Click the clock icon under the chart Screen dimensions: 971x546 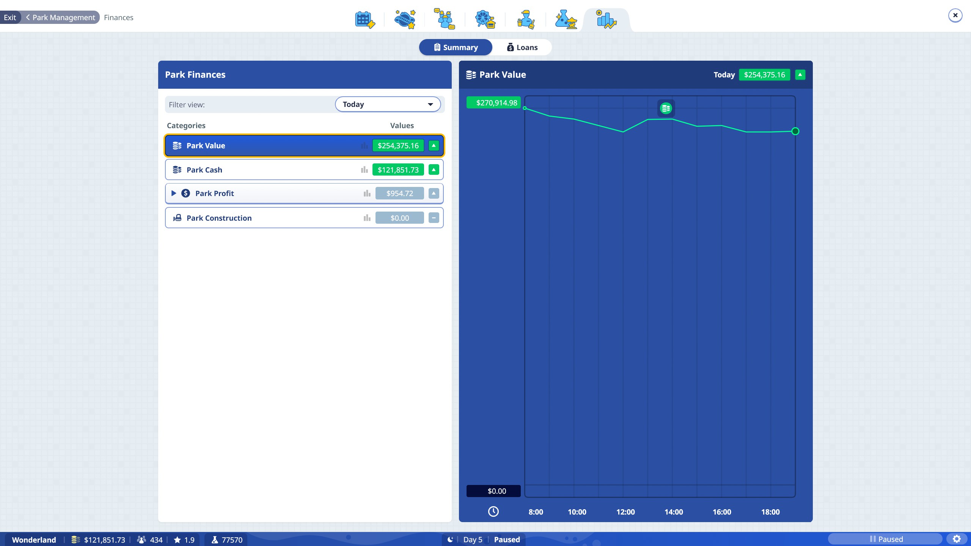[493, 511]
